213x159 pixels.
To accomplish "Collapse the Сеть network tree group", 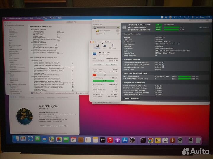I will click(7, 73).
